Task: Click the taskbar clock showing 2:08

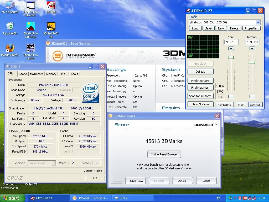Action: coord(262,198)
